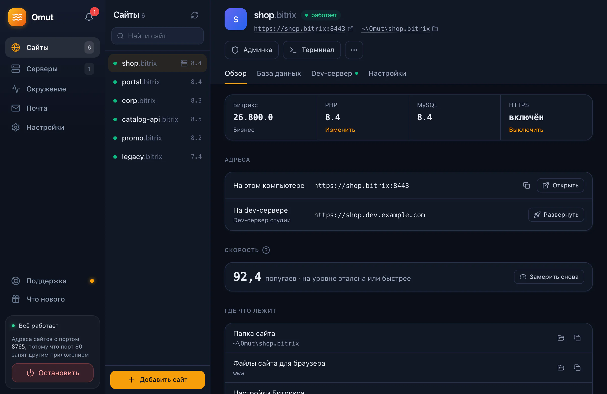Click the Добавить сайт button
607x394 pixels.
[157, 380]
